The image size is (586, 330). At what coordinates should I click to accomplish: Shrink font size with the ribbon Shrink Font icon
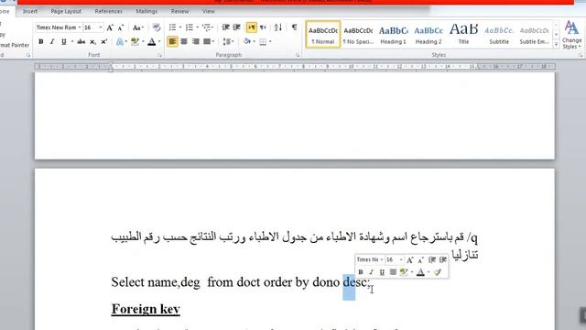pos(121,27)
